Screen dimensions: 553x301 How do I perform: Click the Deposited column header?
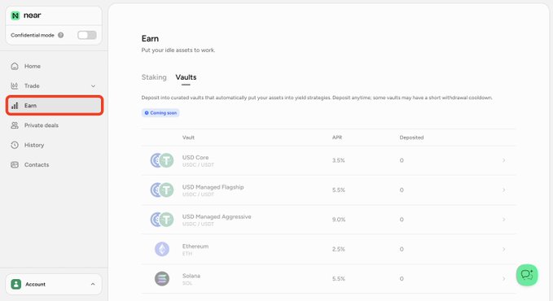411,137
